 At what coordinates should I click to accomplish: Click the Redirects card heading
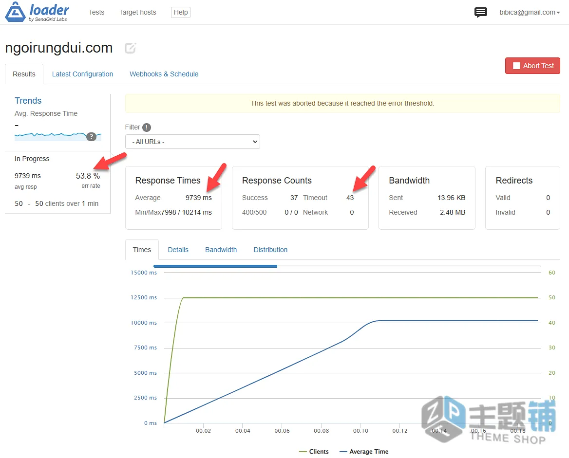point(514,181)
